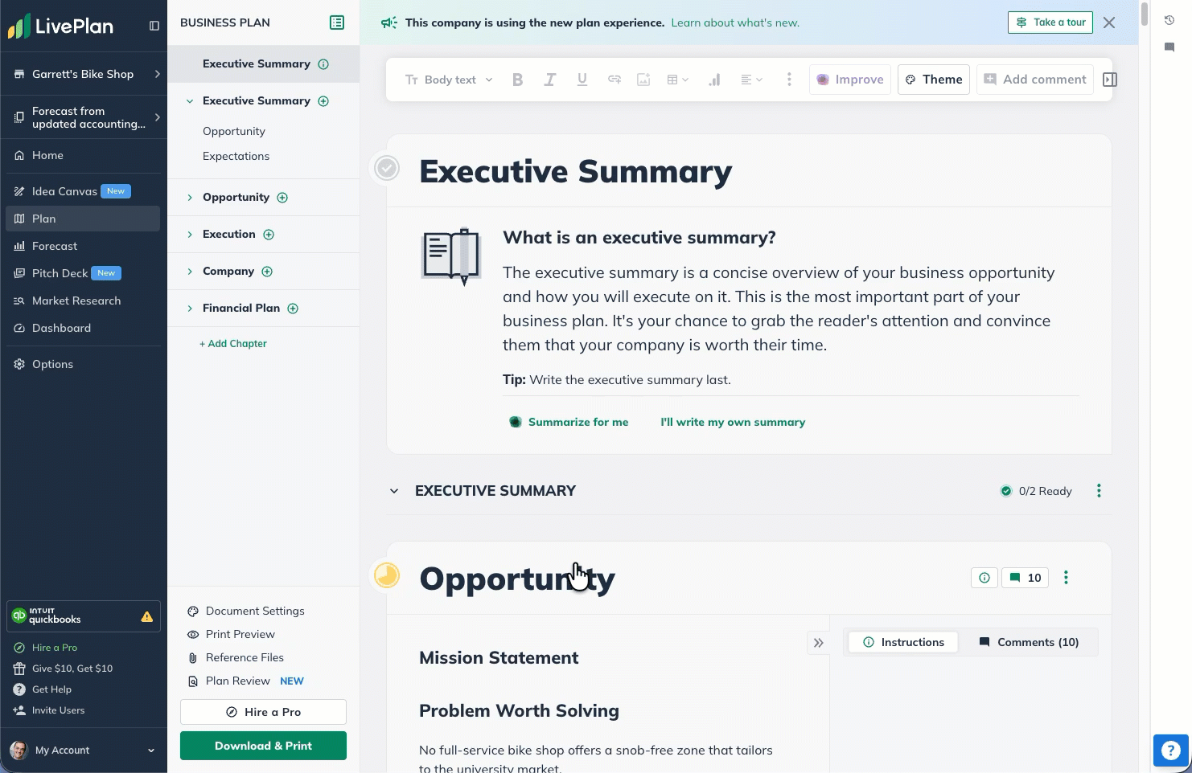Open toolbar more options menu
The image size is (1192, 773).
click(789, 80)
